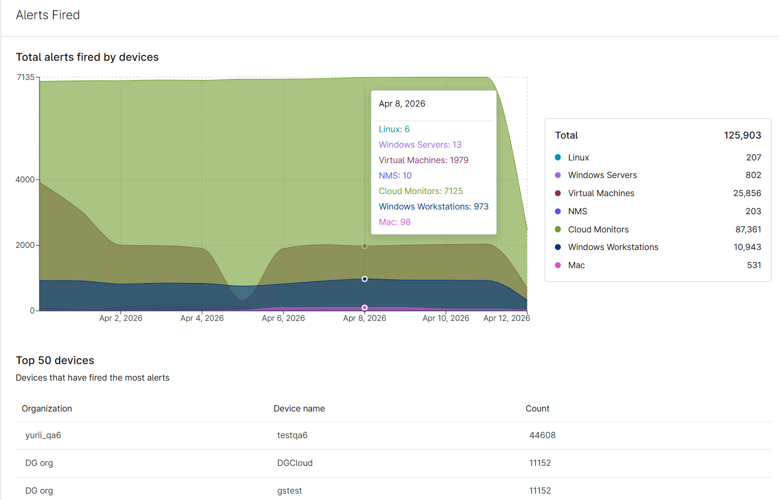Viewport: 779px width, 500px height.
Task: Click the Linux legend color dot
Action: [558, 157]
